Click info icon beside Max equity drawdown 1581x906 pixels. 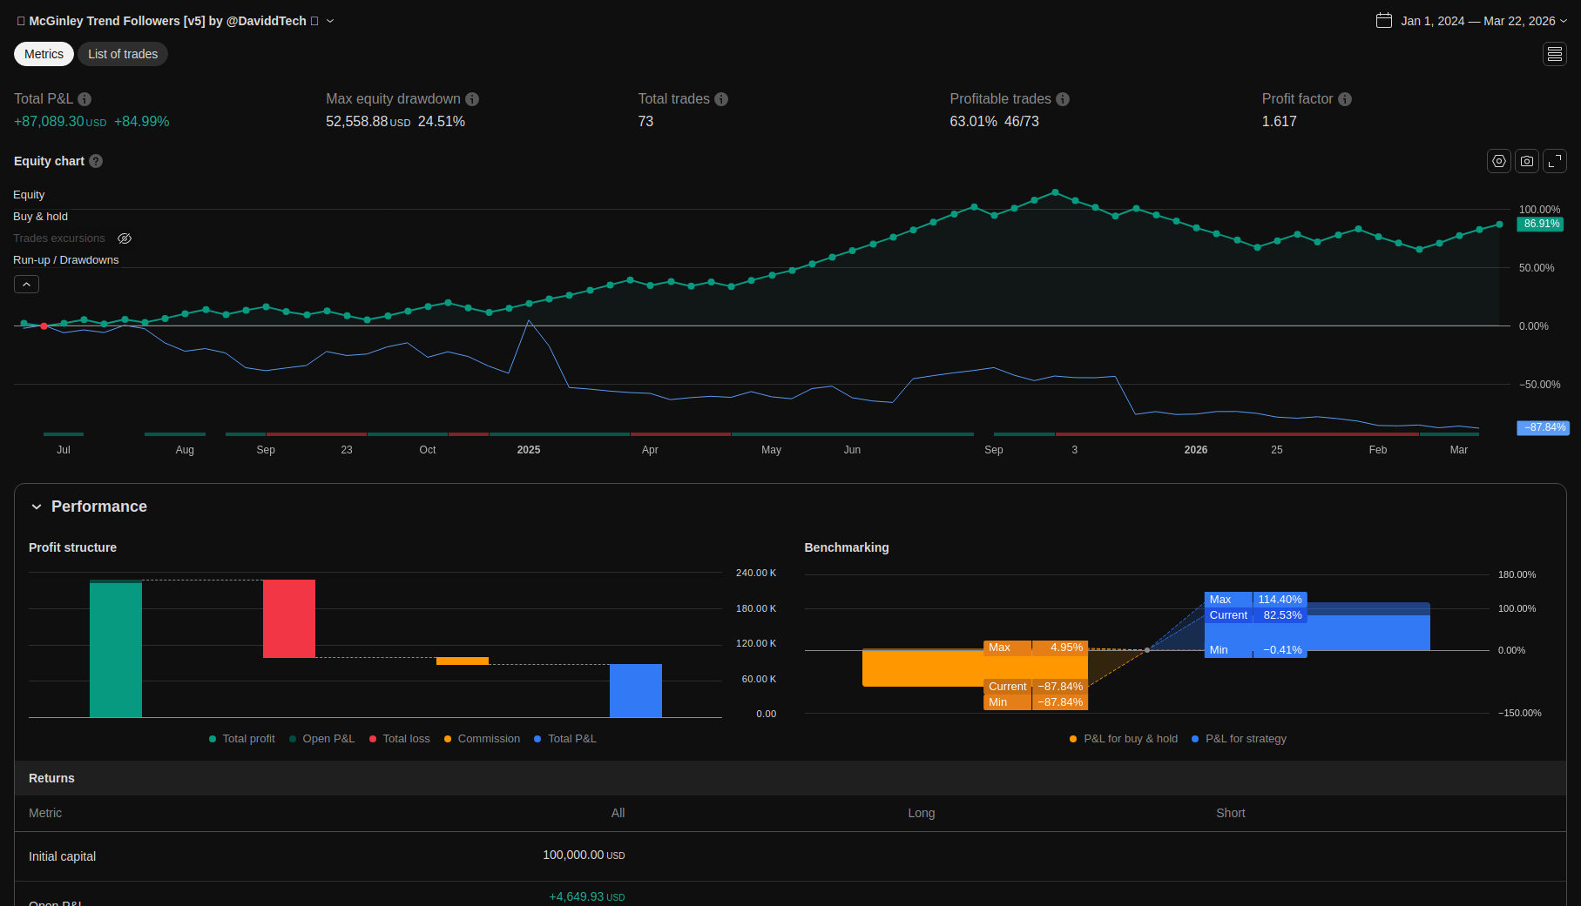472,99
